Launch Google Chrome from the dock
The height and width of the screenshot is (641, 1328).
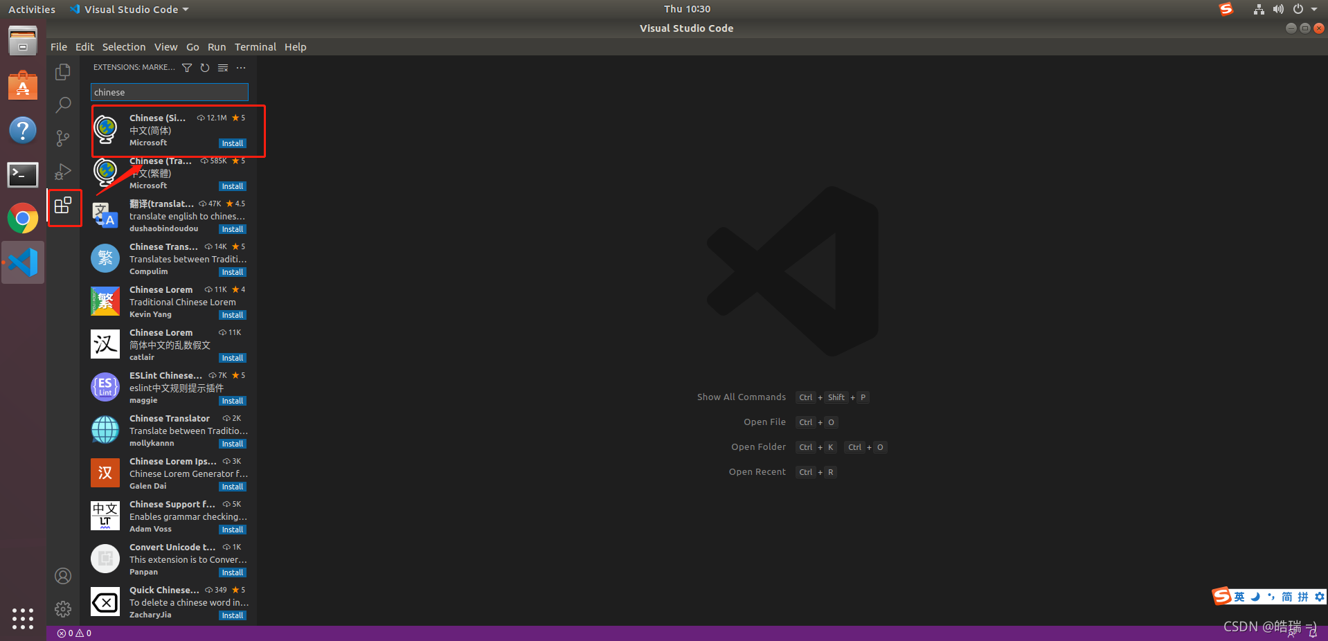[x=23, y=219]
